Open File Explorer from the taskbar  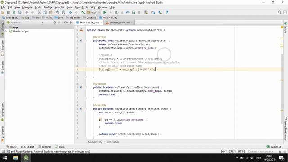16,158
